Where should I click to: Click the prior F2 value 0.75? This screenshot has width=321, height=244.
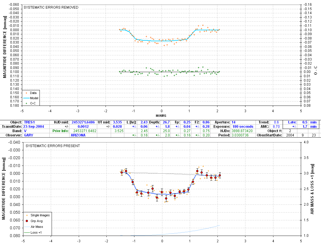pos(206,131)
